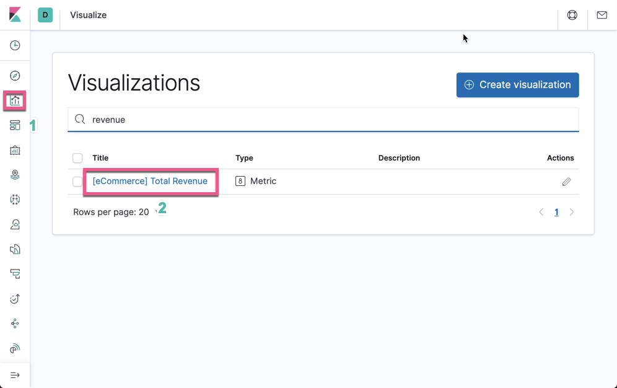The height and width of the screenshot is (388, 617).
Task: Toggle the select-all checkbox in header
Action: (x=77, y=158)
